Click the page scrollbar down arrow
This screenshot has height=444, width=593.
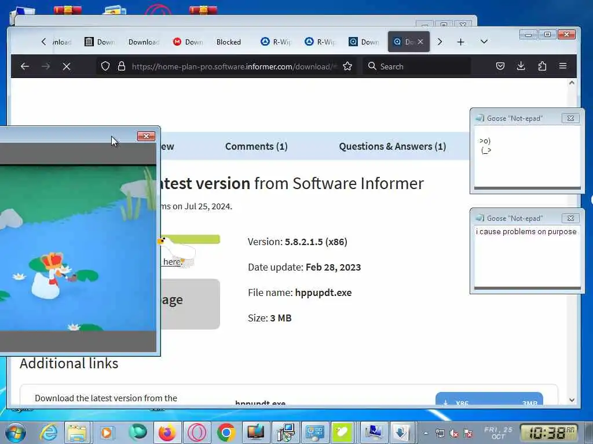click(572, 400)
